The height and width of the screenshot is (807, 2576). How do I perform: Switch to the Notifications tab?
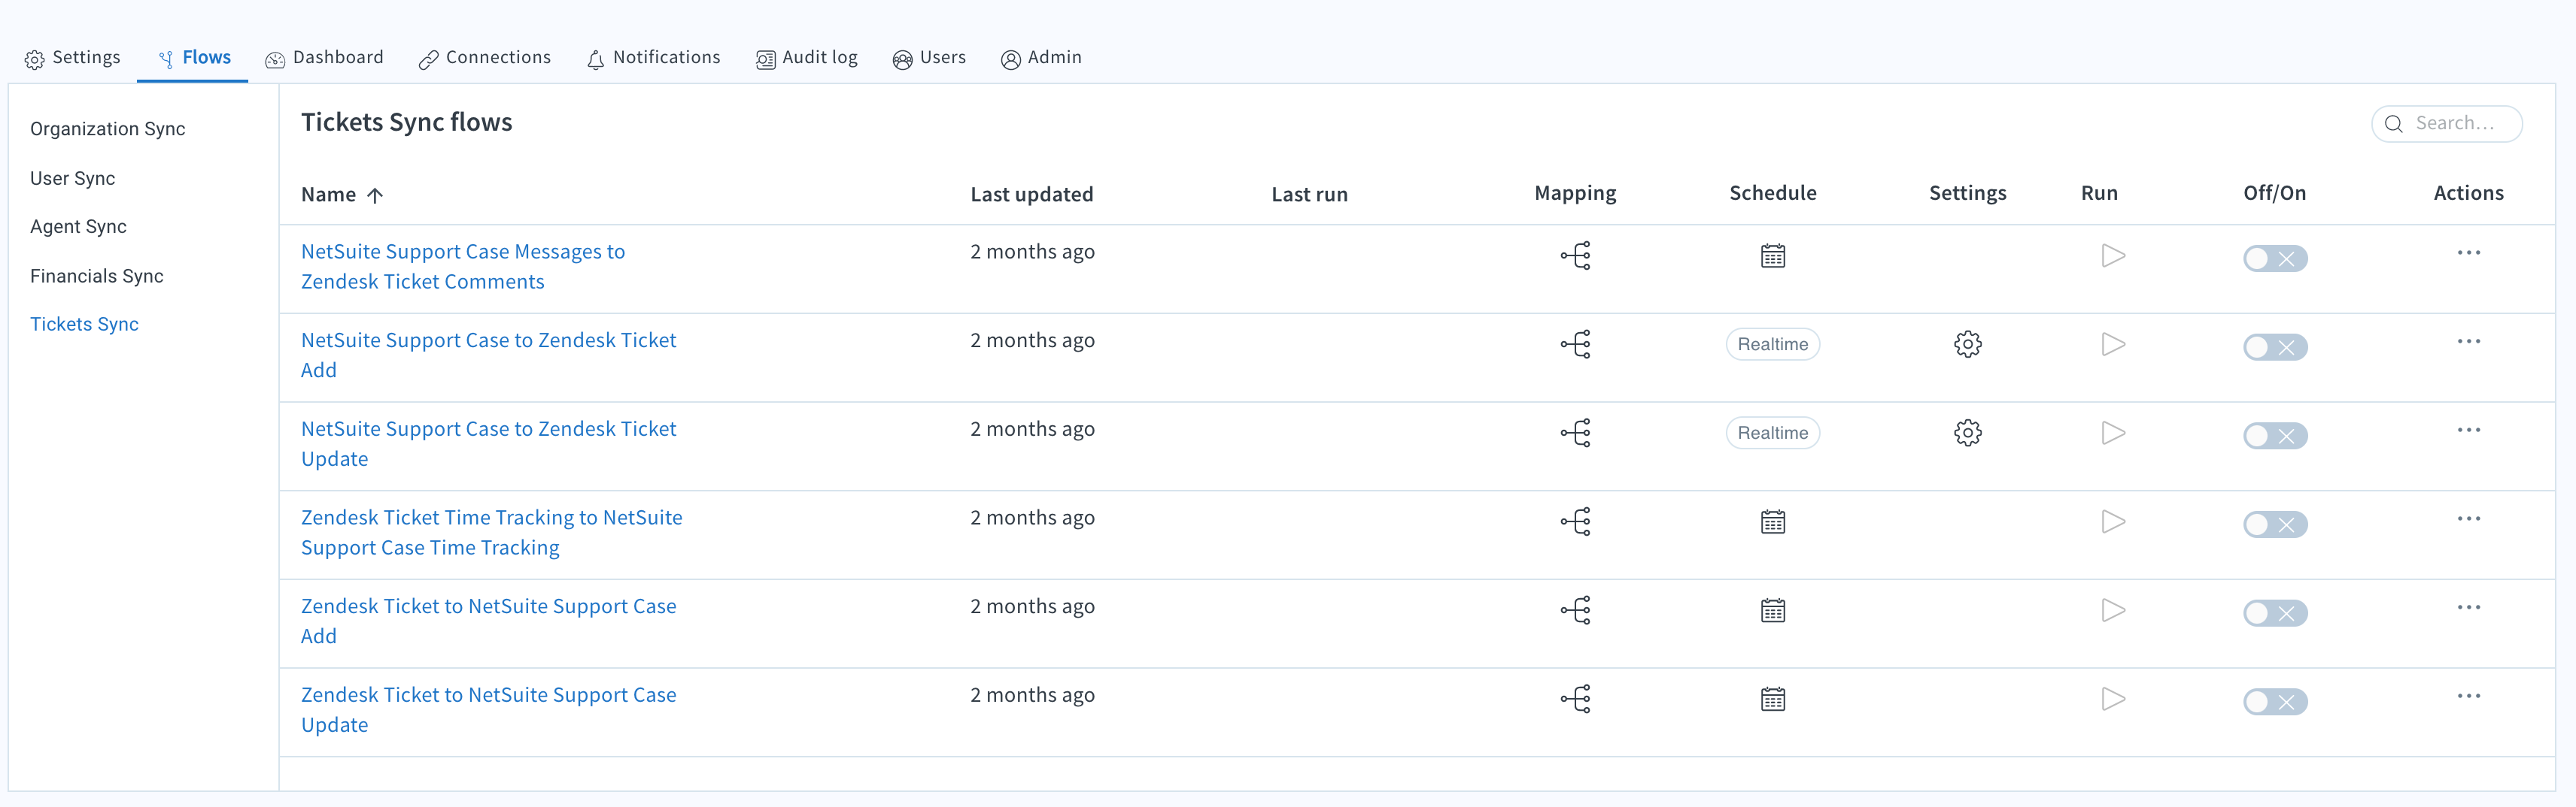tap(653, 58)
